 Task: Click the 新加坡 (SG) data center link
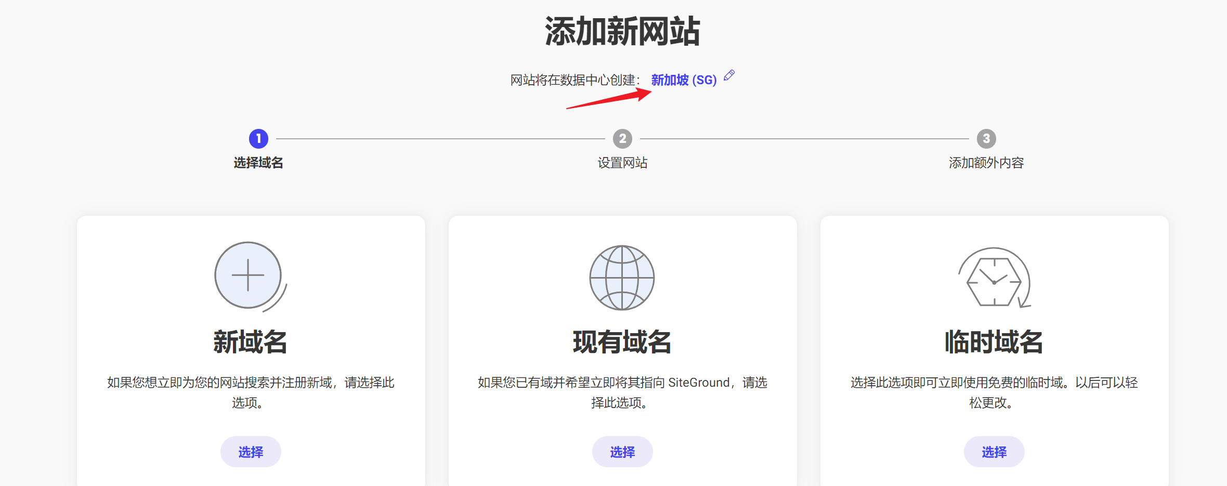pyautogui.click(x=683, y=80)
